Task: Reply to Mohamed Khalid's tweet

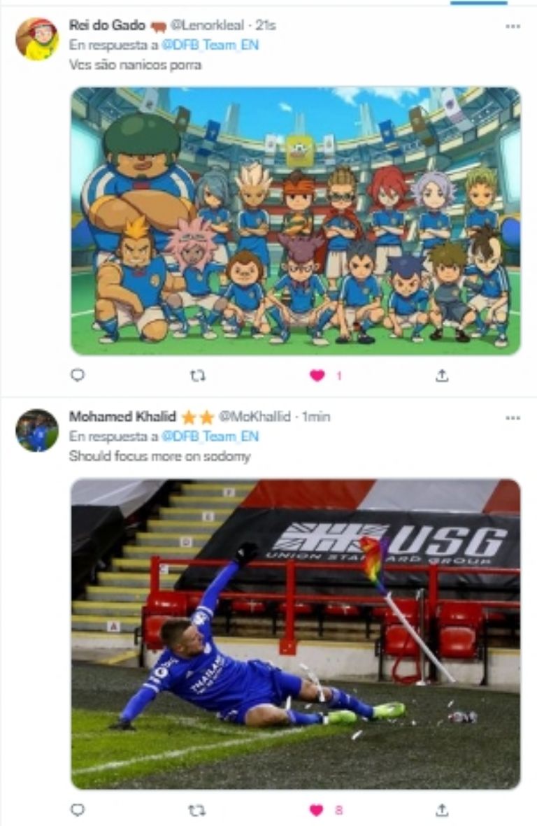Action: pos(78,810)
